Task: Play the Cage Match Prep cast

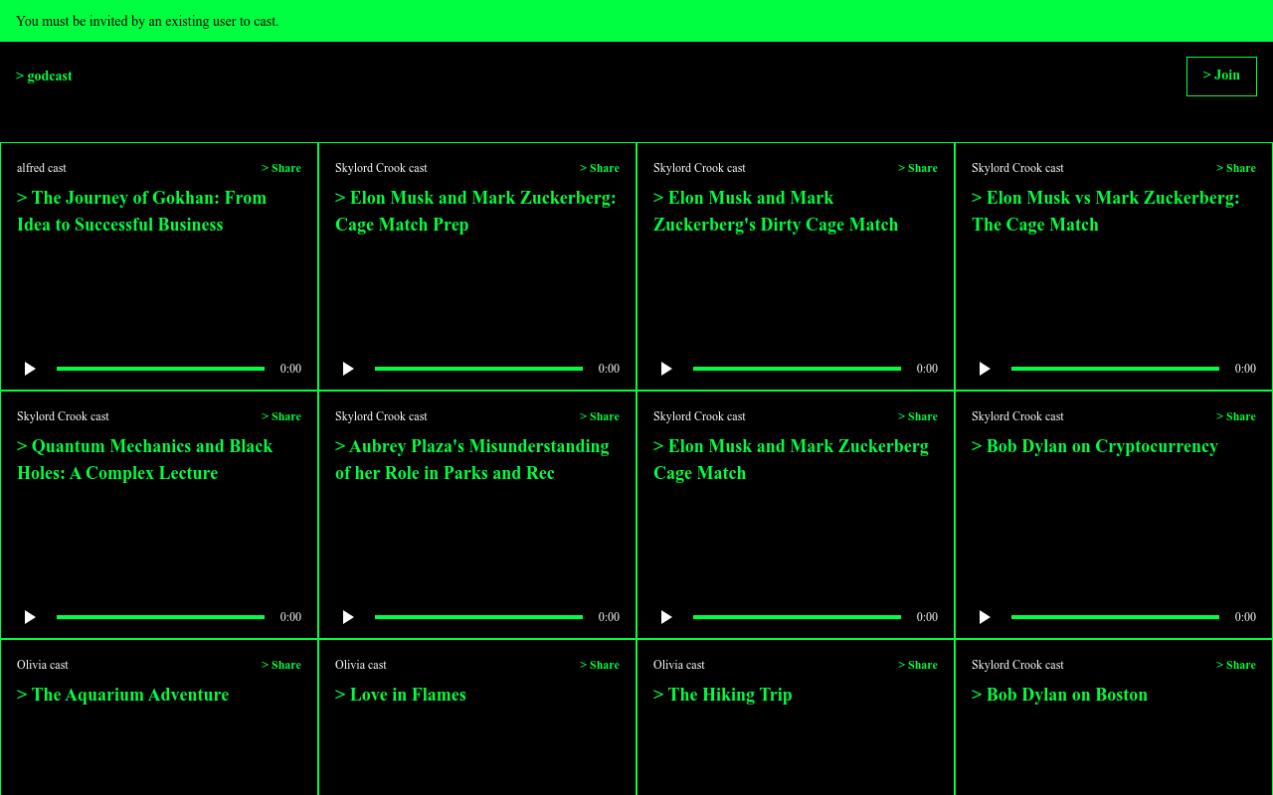Action: [x=348, y=369]
